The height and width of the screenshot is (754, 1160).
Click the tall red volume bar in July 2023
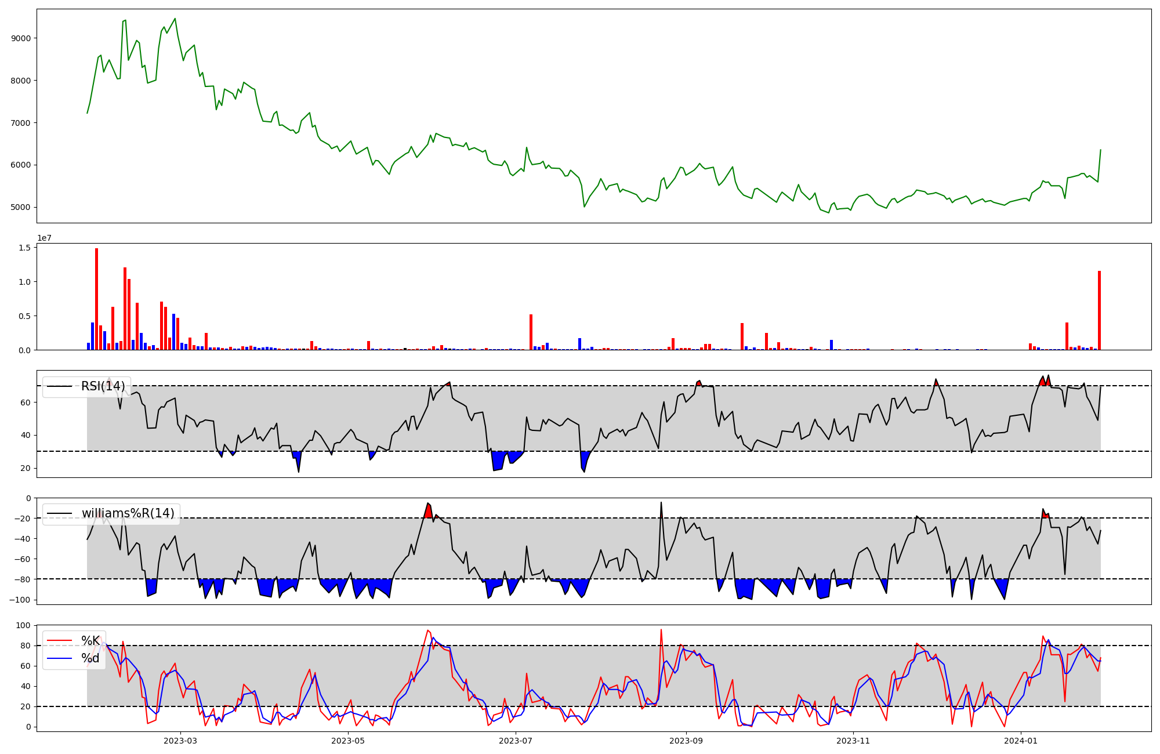(531, 332)
